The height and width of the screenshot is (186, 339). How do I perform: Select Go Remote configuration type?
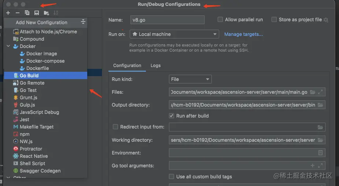45,83
